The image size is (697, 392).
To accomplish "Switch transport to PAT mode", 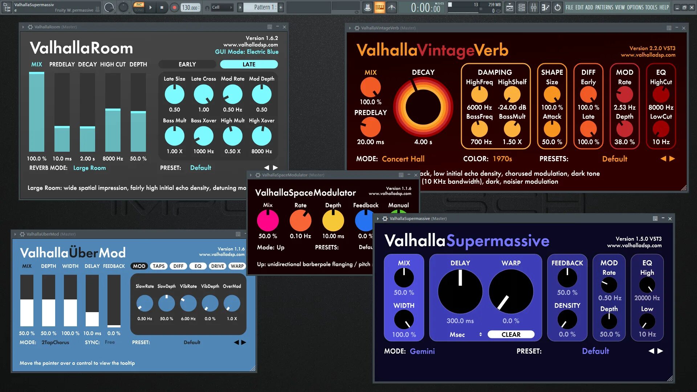I will click(x=139, y=5).
